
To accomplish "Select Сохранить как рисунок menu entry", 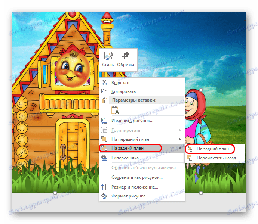I will coord(137,177).
